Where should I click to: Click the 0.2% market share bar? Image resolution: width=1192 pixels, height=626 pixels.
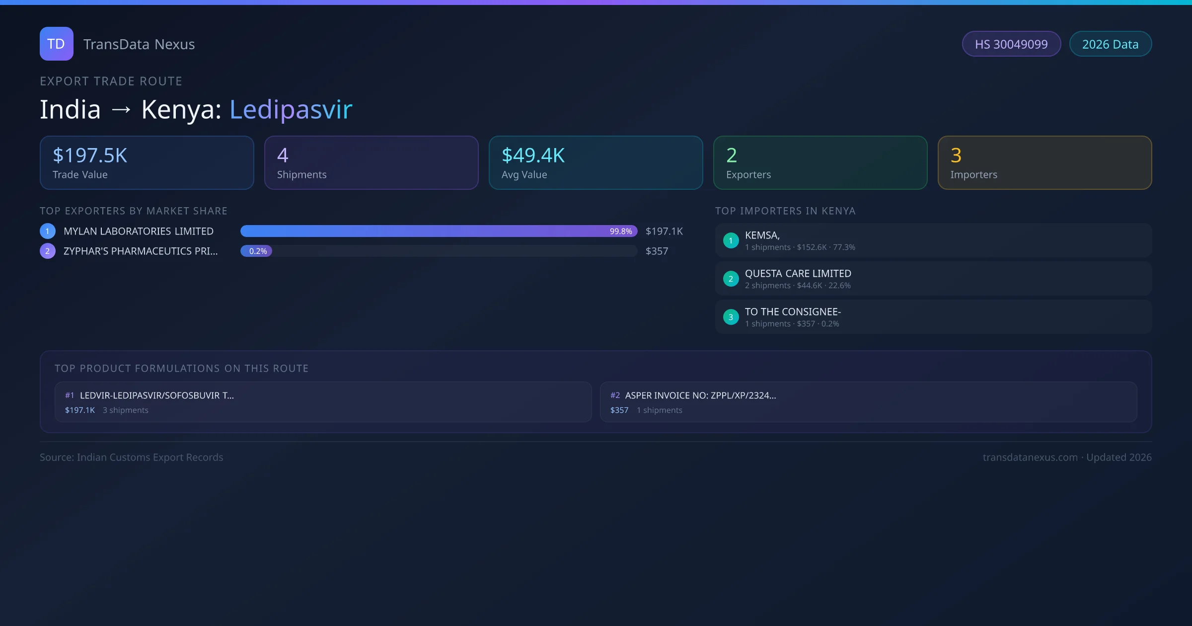tap(256, 251)
